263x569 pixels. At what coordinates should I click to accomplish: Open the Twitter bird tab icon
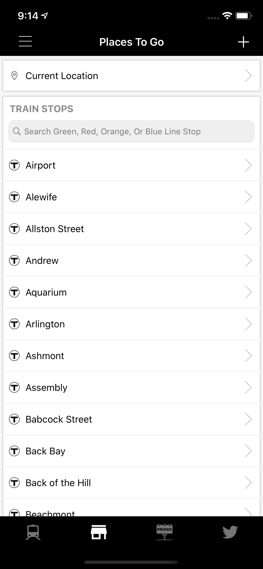[x=230, y=532]
